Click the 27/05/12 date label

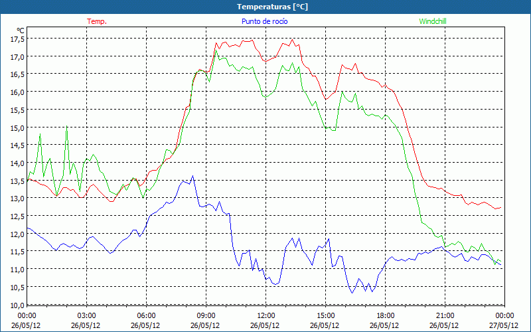click(503, 325)
